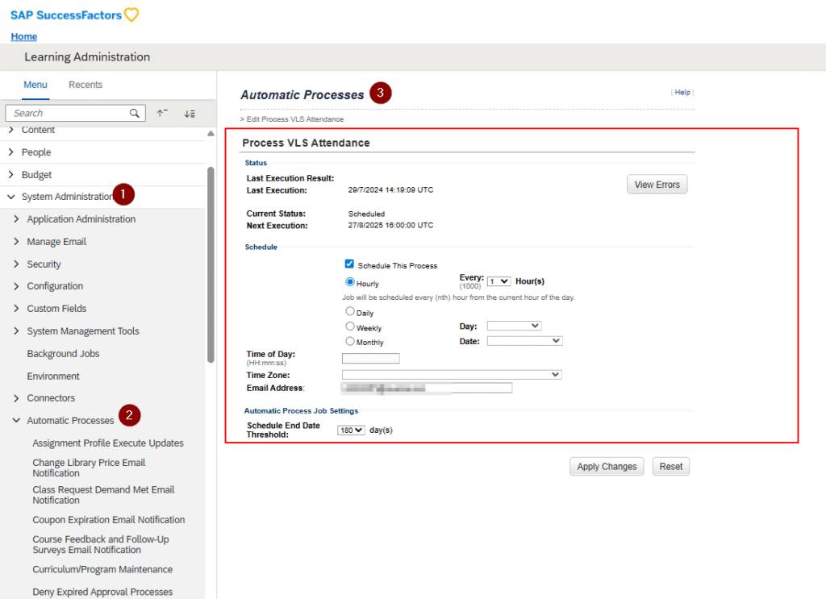Screen dimensions: 826x599
Task: Select the Monthly radio button
Action: pos(350,341)
